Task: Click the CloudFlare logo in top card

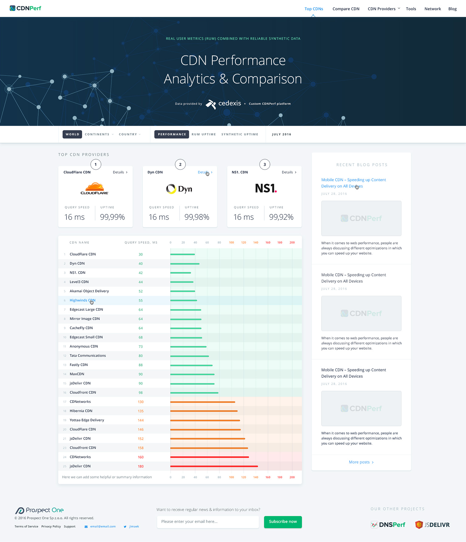Action: coord(95,189)
